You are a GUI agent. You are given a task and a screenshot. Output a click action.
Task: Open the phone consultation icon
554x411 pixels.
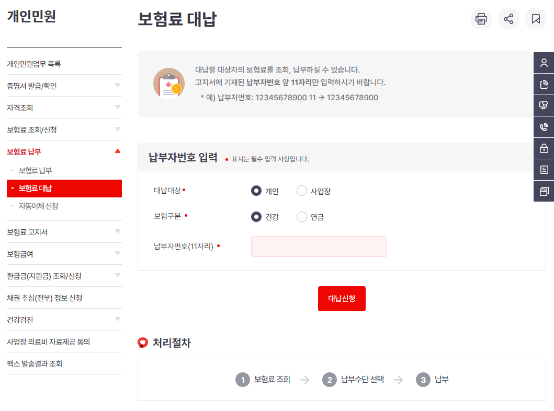click(x=544, y=126)
